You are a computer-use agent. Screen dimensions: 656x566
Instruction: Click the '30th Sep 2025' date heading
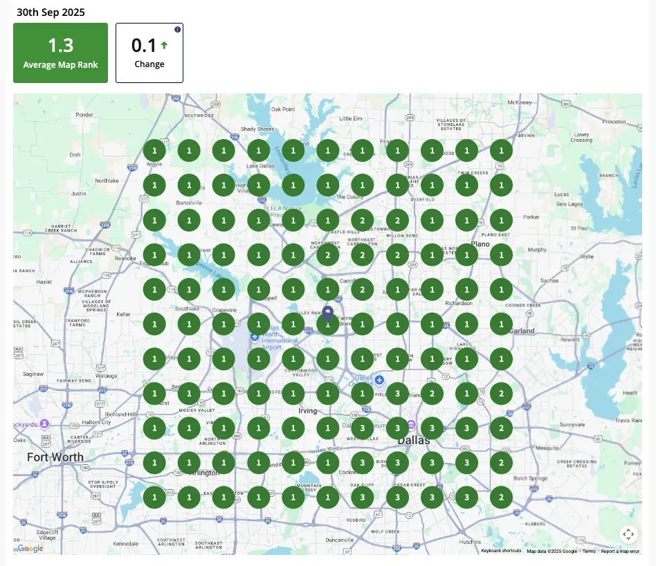tap(51, 12)
